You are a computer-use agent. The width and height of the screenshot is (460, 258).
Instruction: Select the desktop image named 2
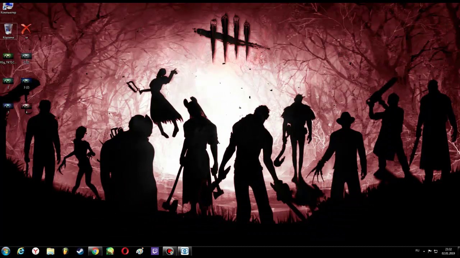tap(8, 83)
